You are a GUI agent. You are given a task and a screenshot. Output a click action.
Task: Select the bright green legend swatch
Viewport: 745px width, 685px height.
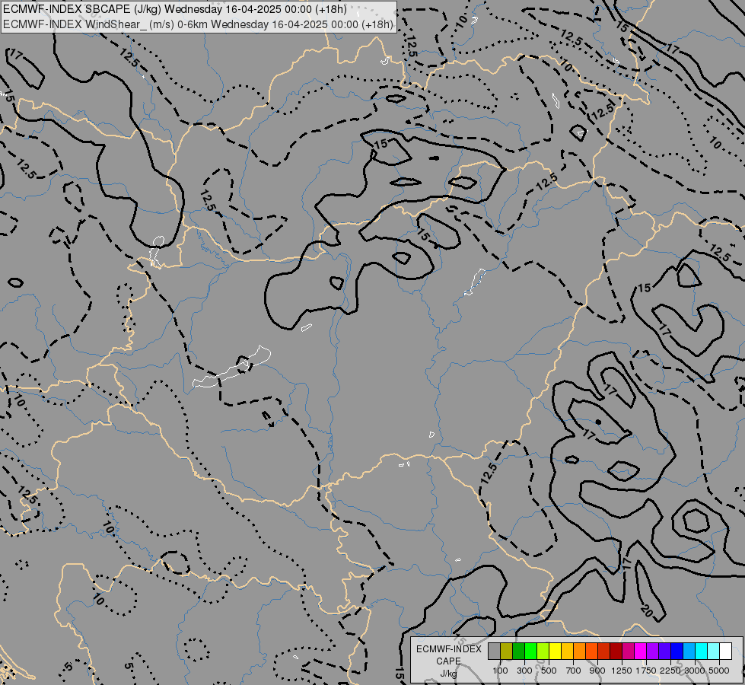pyautogui.click(x=530, y=651)
